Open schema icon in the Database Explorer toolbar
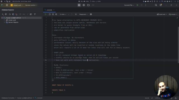Image resolution: width=179 pixels, height=100 pixels. pyautogui.click(x=13, y=14)
